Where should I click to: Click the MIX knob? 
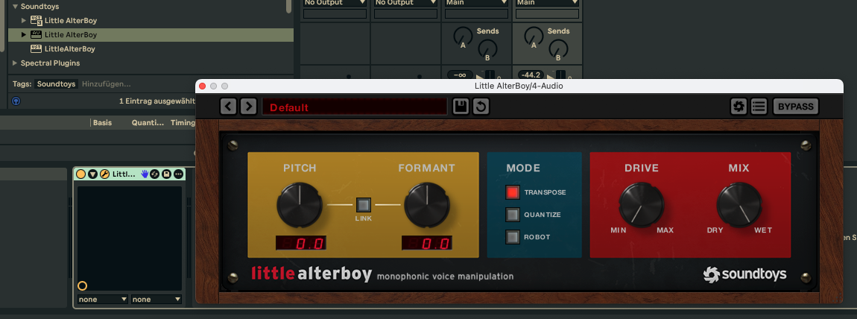pyautogui.click(x=739, y=205)
